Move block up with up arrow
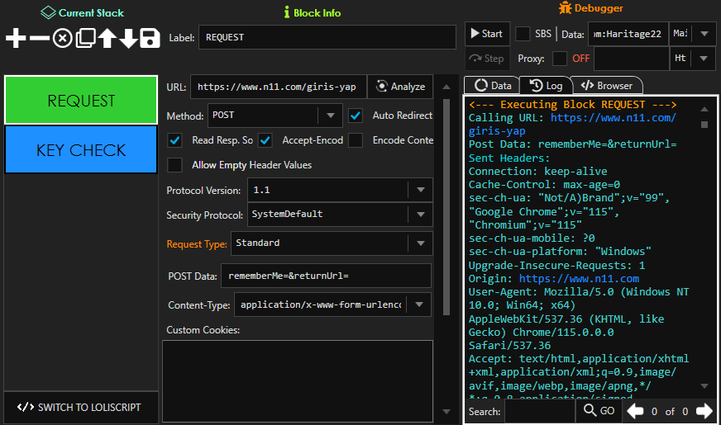 pyautogui.click(x=107, y=38)
